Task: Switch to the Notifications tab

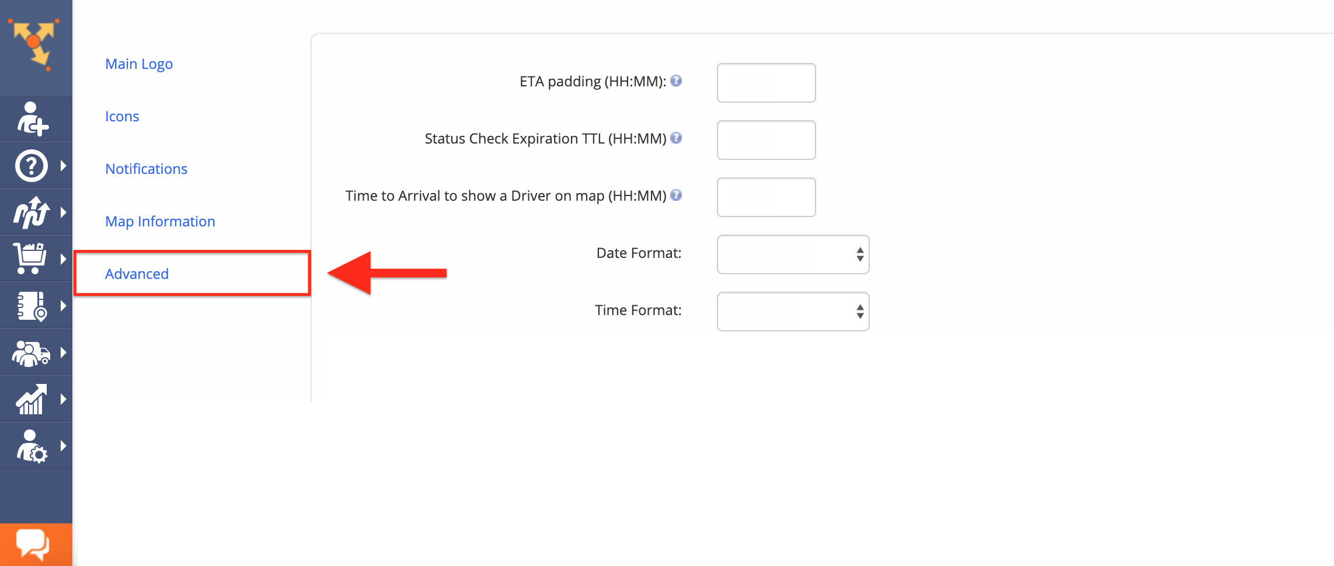Action: pos(146,169)
